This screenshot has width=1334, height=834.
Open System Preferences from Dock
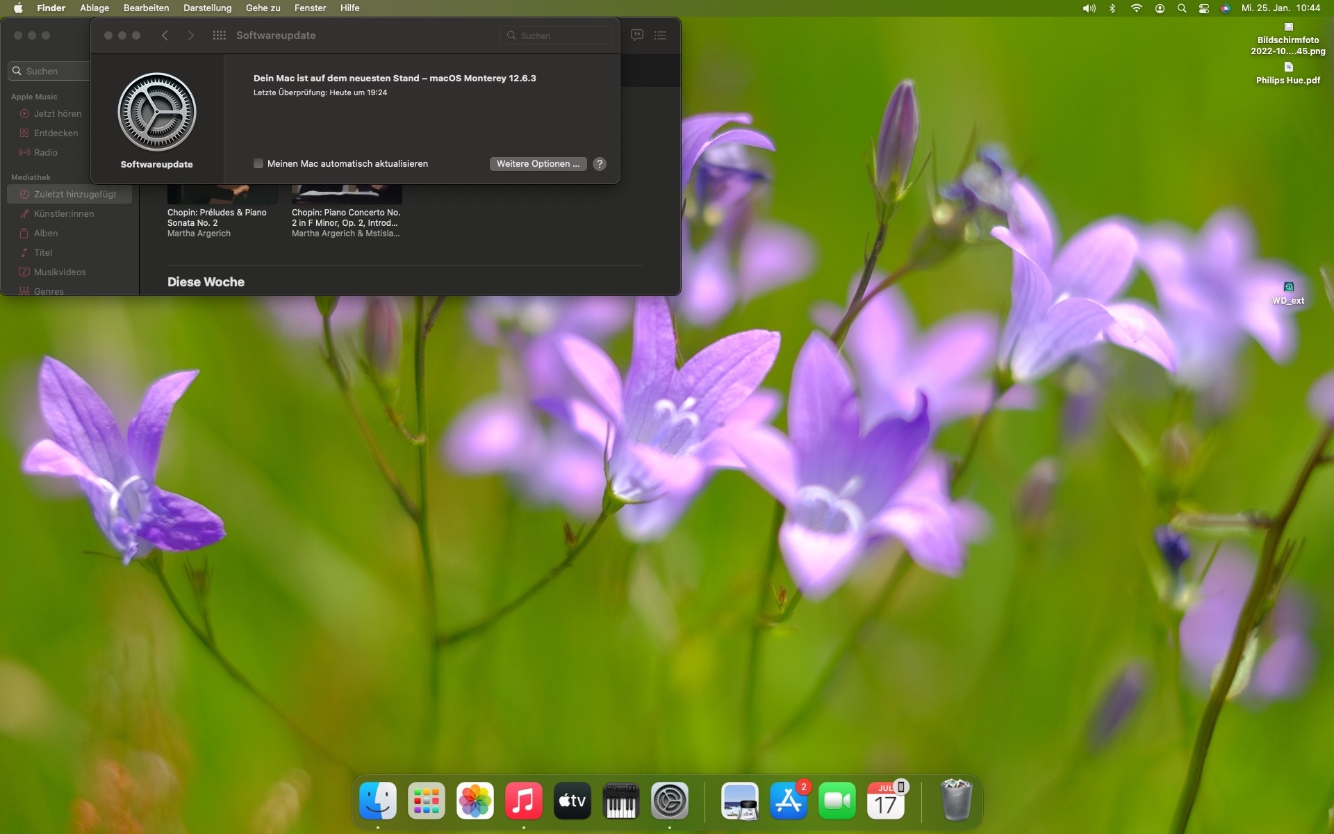tap(670, 801)
